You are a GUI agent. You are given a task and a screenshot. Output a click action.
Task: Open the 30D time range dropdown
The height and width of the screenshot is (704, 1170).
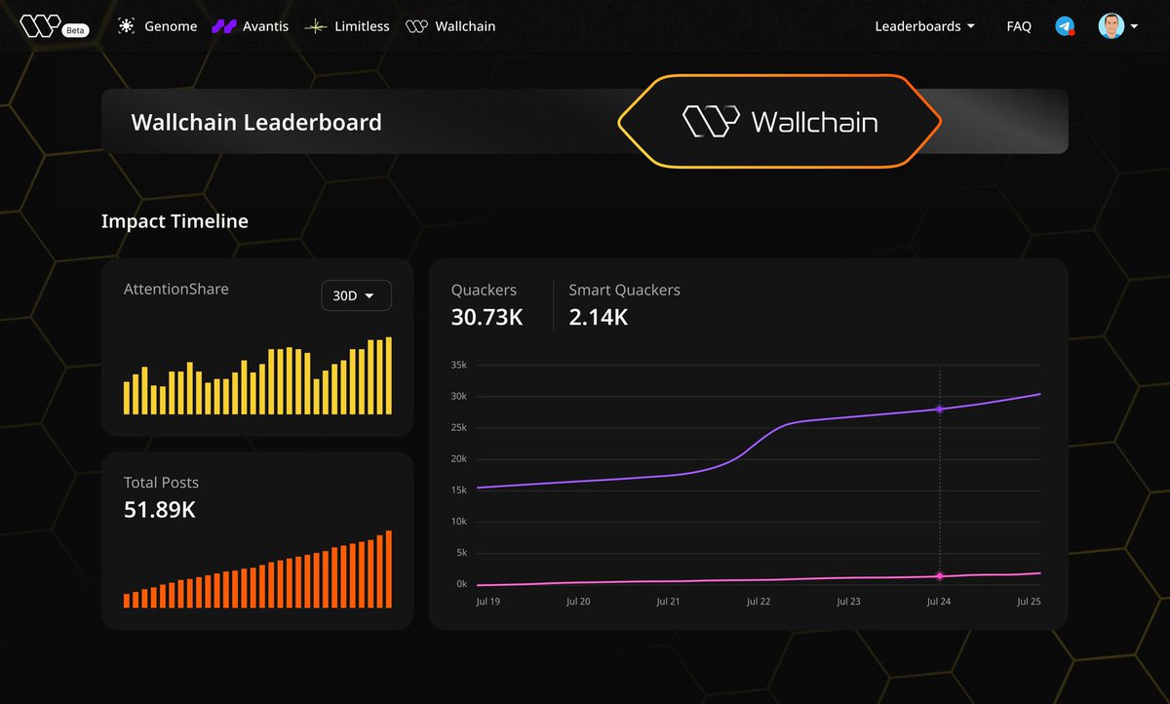[x=357, y=295]
